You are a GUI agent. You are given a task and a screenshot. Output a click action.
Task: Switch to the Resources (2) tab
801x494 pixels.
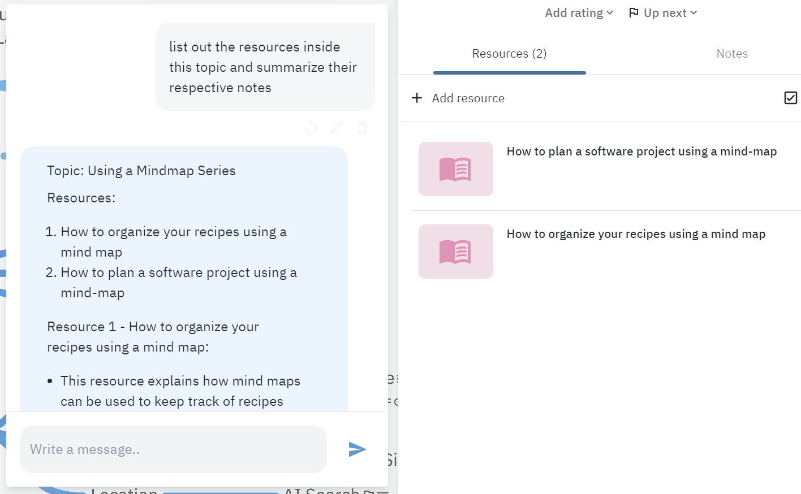tap(509, 54)
